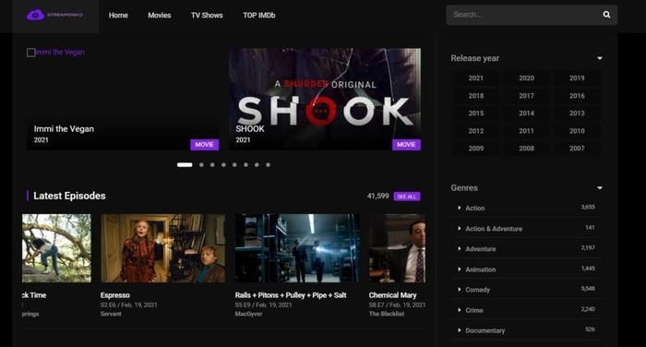Filter by release year 2019
This screenshot has height=347, width=646.
click(577, 78)
